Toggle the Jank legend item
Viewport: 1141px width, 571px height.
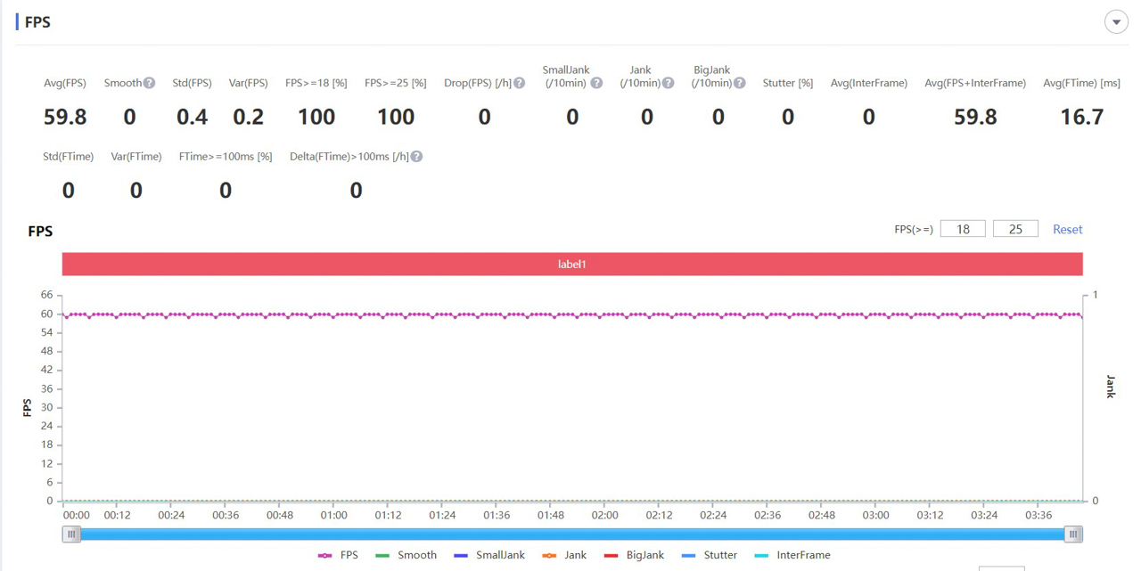(564, 555)
